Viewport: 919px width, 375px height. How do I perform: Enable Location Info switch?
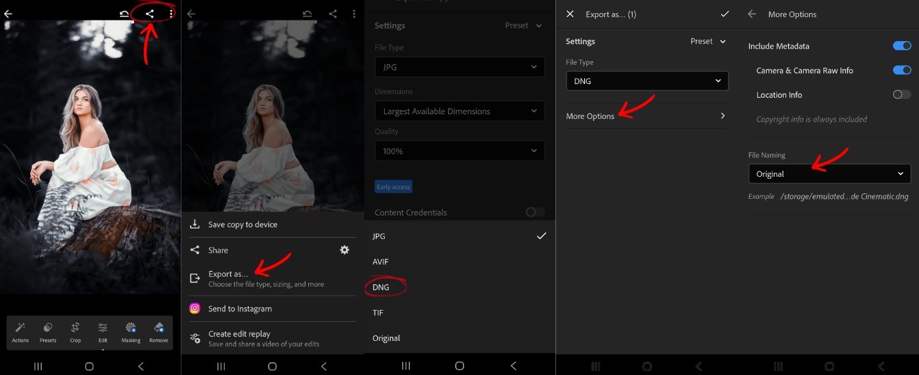tap(902, 94)
